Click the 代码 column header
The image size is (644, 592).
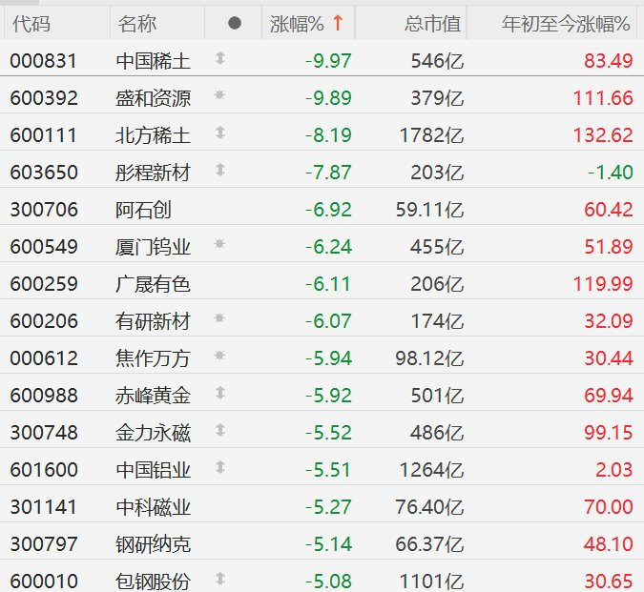tap(31, 24)
